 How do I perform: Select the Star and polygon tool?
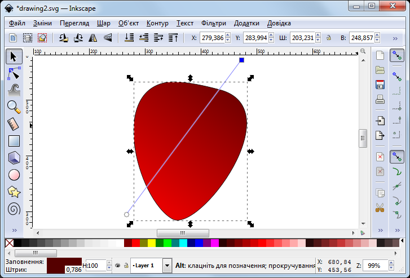point(14,192)
